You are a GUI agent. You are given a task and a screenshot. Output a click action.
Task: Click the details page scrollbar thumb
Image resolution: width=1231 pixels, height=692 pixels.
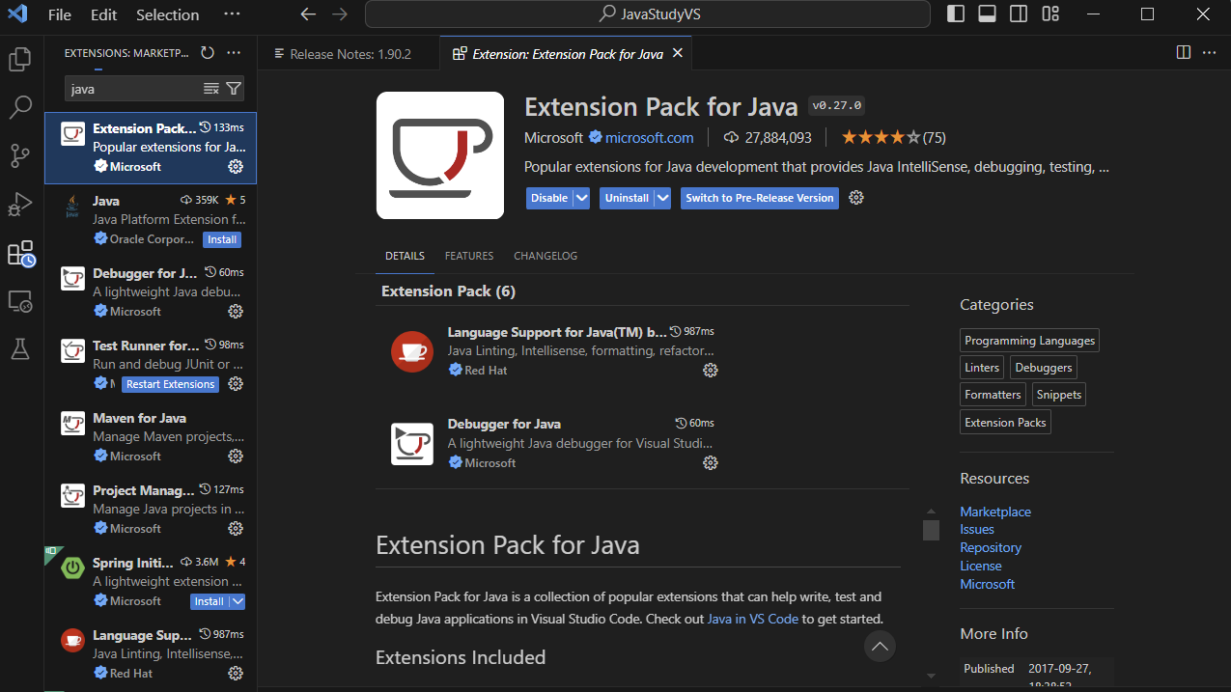point(931,530)
